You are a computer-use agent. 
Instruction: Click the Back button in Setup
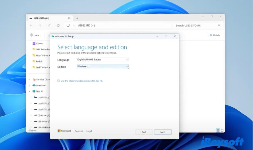point(144,132)
